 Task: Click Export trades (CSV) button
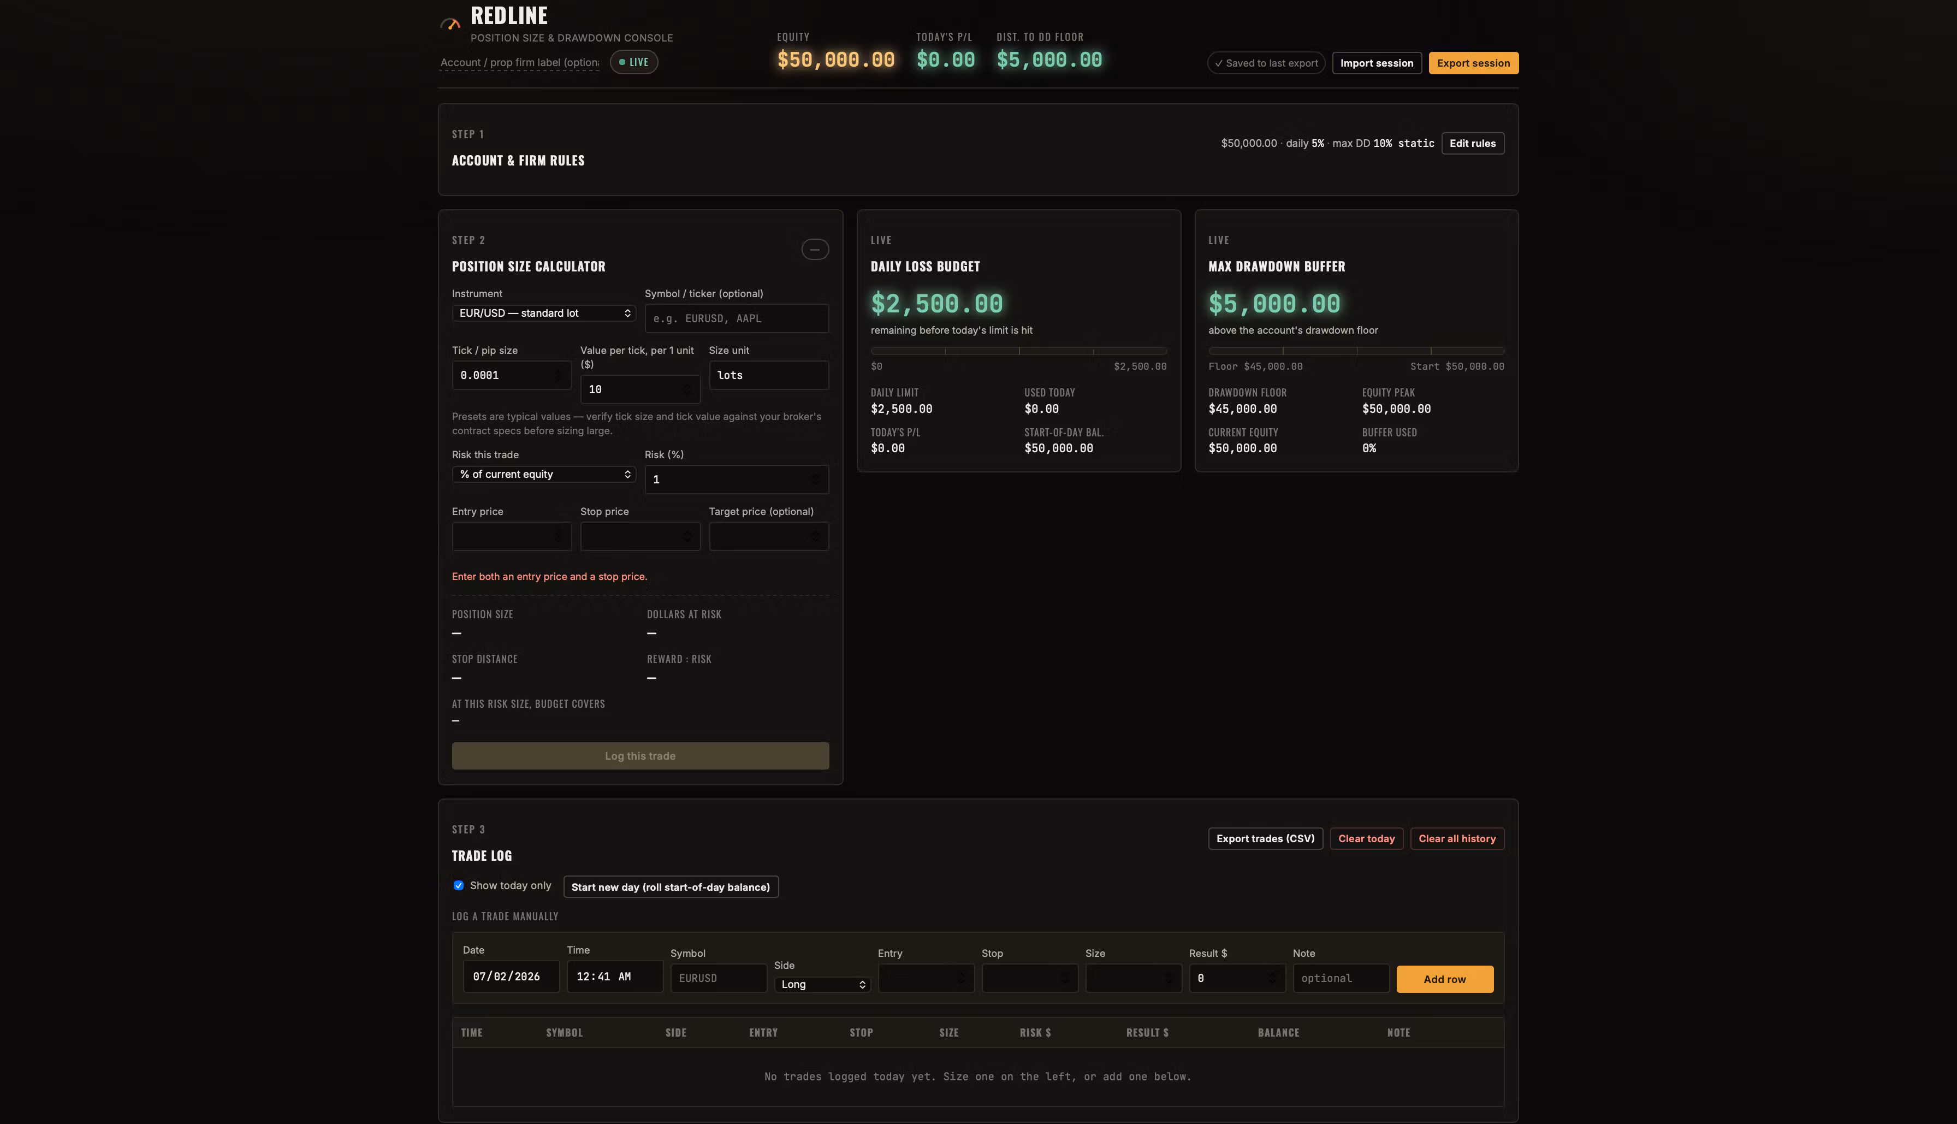click(1266, 838)
